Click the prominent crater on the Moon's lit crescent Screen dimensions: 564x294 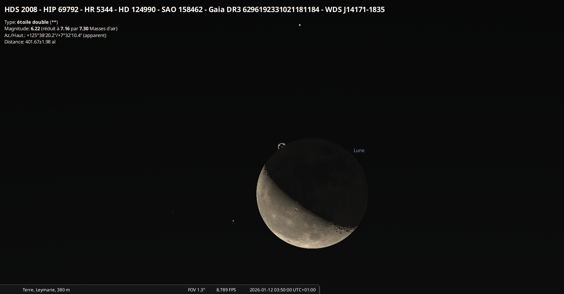[296, 210]
